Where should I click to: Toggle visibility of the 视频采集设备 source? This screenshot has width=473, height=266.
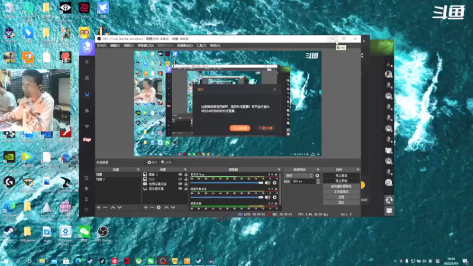(x=180, y=184)
